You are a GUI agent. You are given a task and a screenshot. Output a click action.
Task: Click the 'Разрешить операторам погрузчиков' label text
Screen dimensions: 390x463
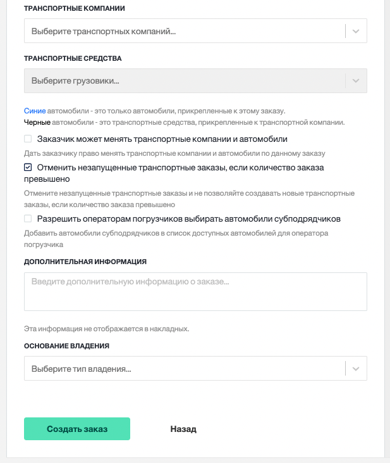188,219
